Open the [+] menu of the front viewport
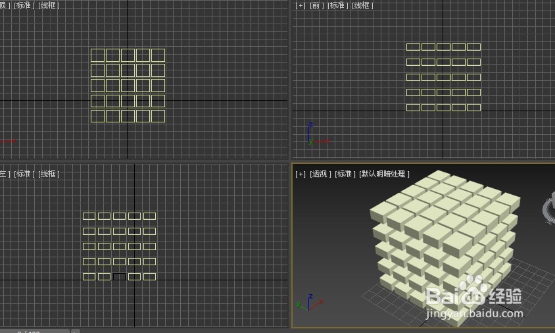 [301, 6]
